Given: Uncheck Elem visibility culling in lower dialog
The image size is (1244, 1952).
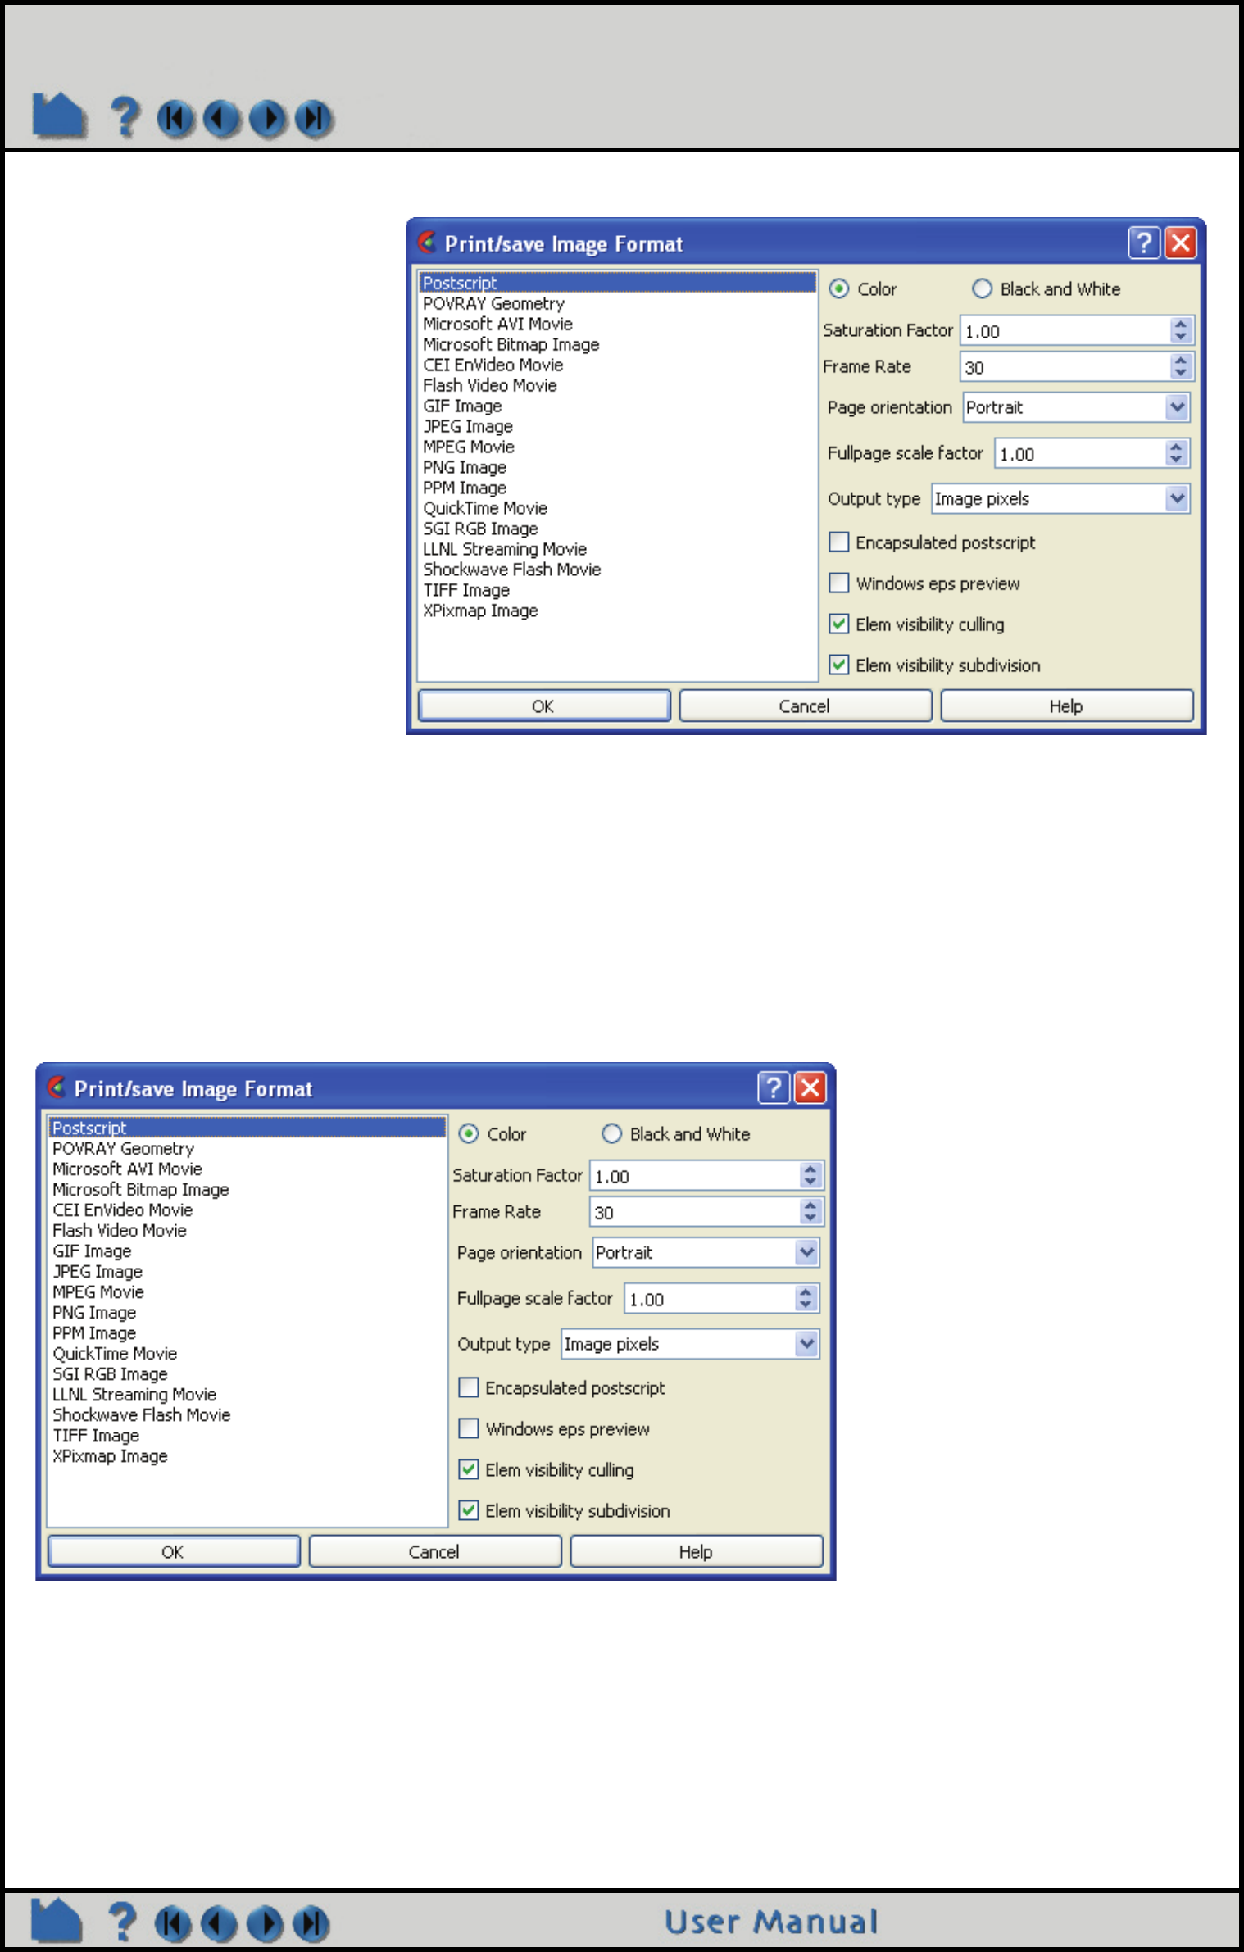Looking at the screenshot, I should pos(468,1469).
